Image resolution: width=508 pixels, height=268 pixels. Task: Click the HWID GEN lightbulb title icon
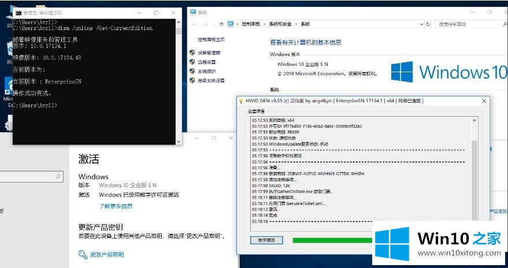(x=241, y=101)
